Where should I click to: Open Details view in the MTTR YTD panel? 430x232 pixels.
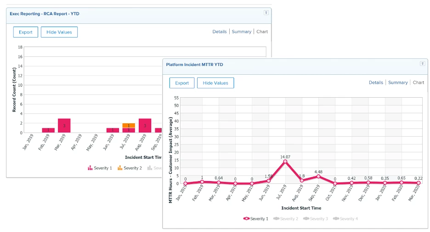[x=376, y=83]
